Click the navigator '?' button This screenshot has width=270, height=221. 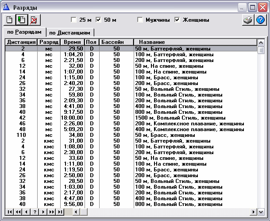(35, 212)
